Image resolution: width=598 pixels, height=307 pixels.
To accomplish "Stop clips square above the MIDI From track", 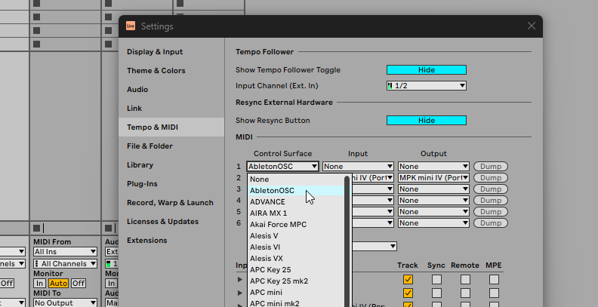I will point(36,228).
